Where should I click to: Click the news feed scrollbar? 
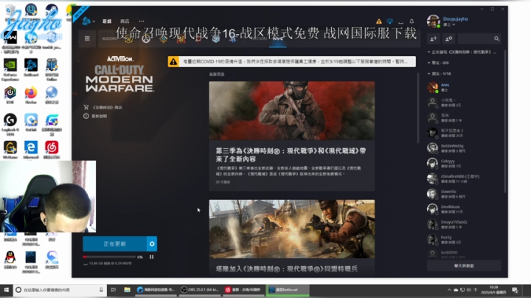tap(418, 108)
